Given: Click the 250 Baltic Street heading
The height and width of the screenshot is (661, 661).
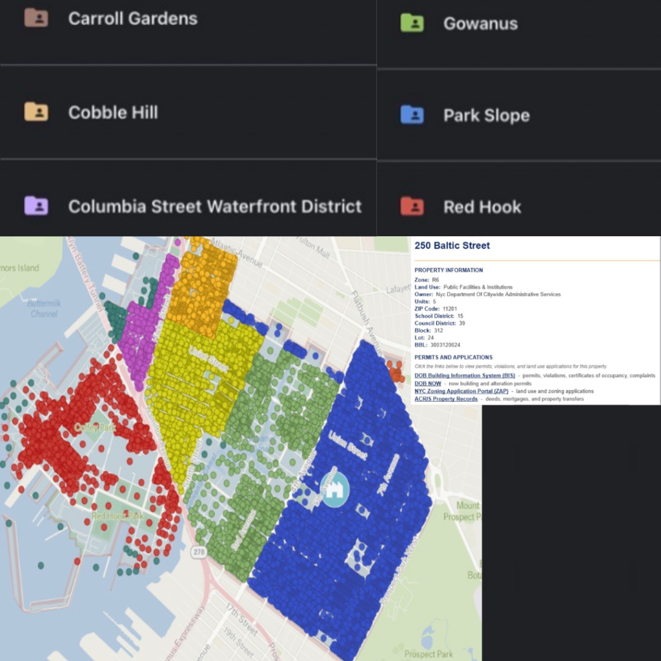Looking at the screenshot, I should point(452,246).
